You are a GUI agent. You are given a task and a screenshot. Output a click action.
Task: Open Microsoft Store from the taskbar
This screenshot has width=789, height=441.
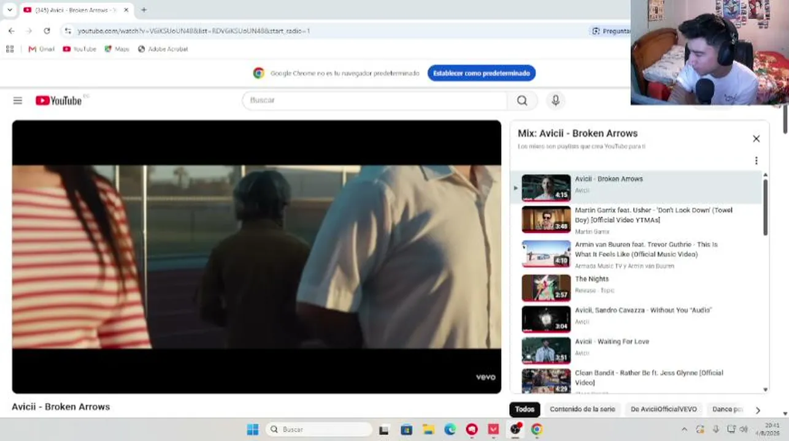[x=406, y=430]
